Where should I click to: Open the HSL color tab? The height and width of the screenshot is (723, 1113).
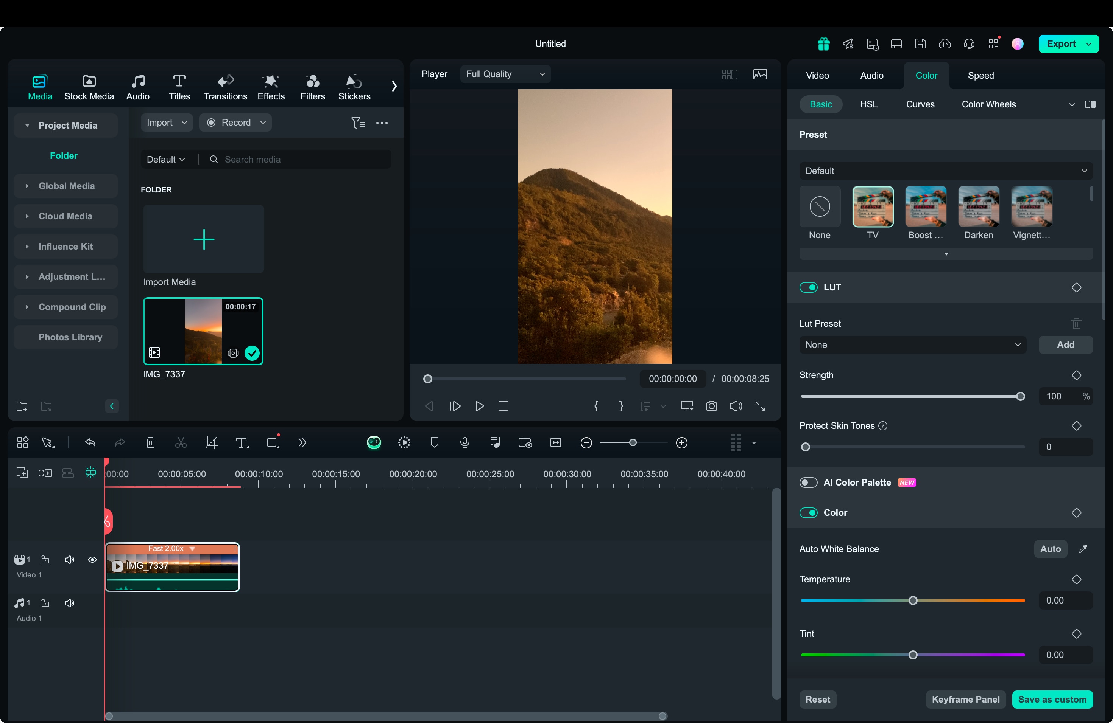(868, 104)
